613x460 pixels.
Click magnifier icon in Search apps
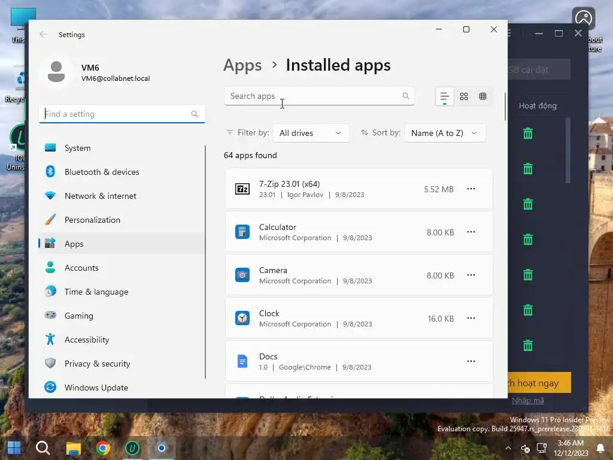click(x=406, y=96)
